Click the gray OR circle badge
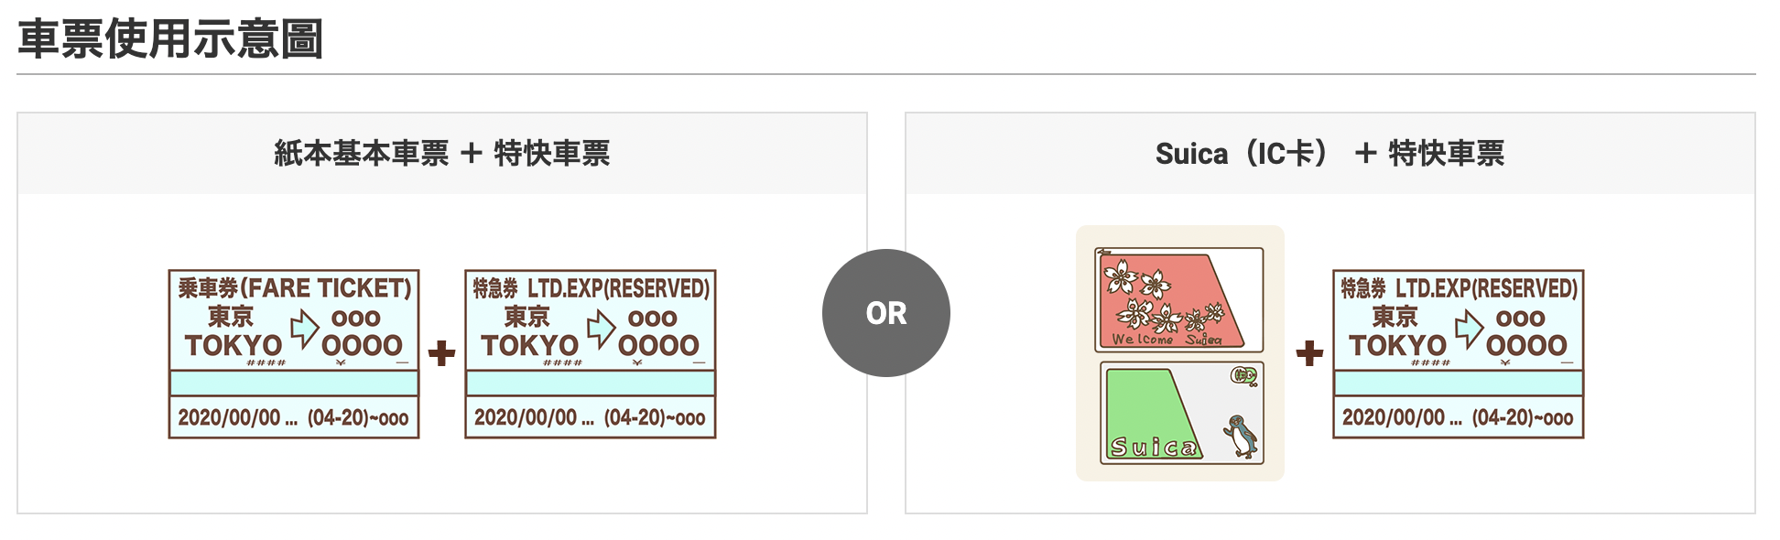The width and height of the screenshot is (1780, 540). tap(885, 313)
